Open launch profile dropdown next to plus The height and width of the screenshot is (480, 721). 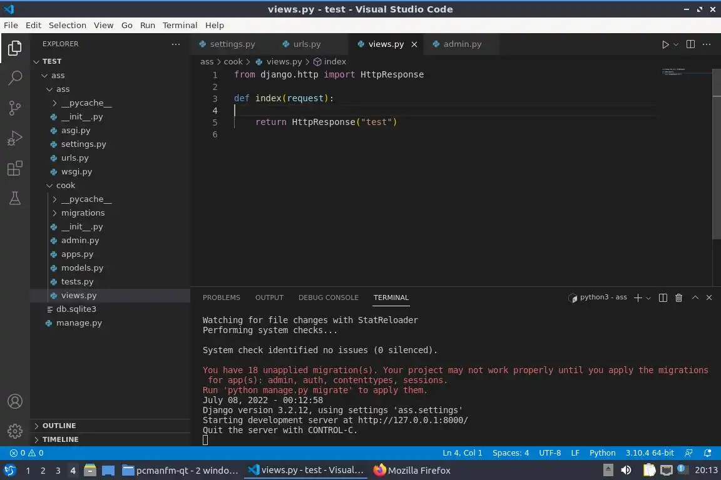click(648, 298)
